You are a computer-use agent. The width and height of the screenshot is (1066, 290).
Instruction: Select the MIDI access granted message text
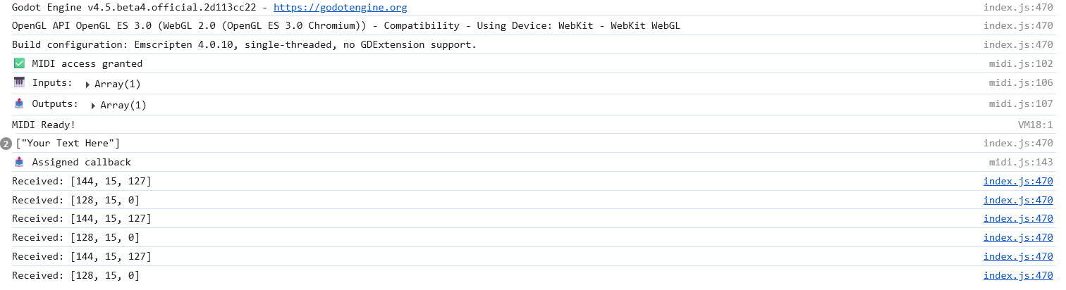[x=87, y=63]
